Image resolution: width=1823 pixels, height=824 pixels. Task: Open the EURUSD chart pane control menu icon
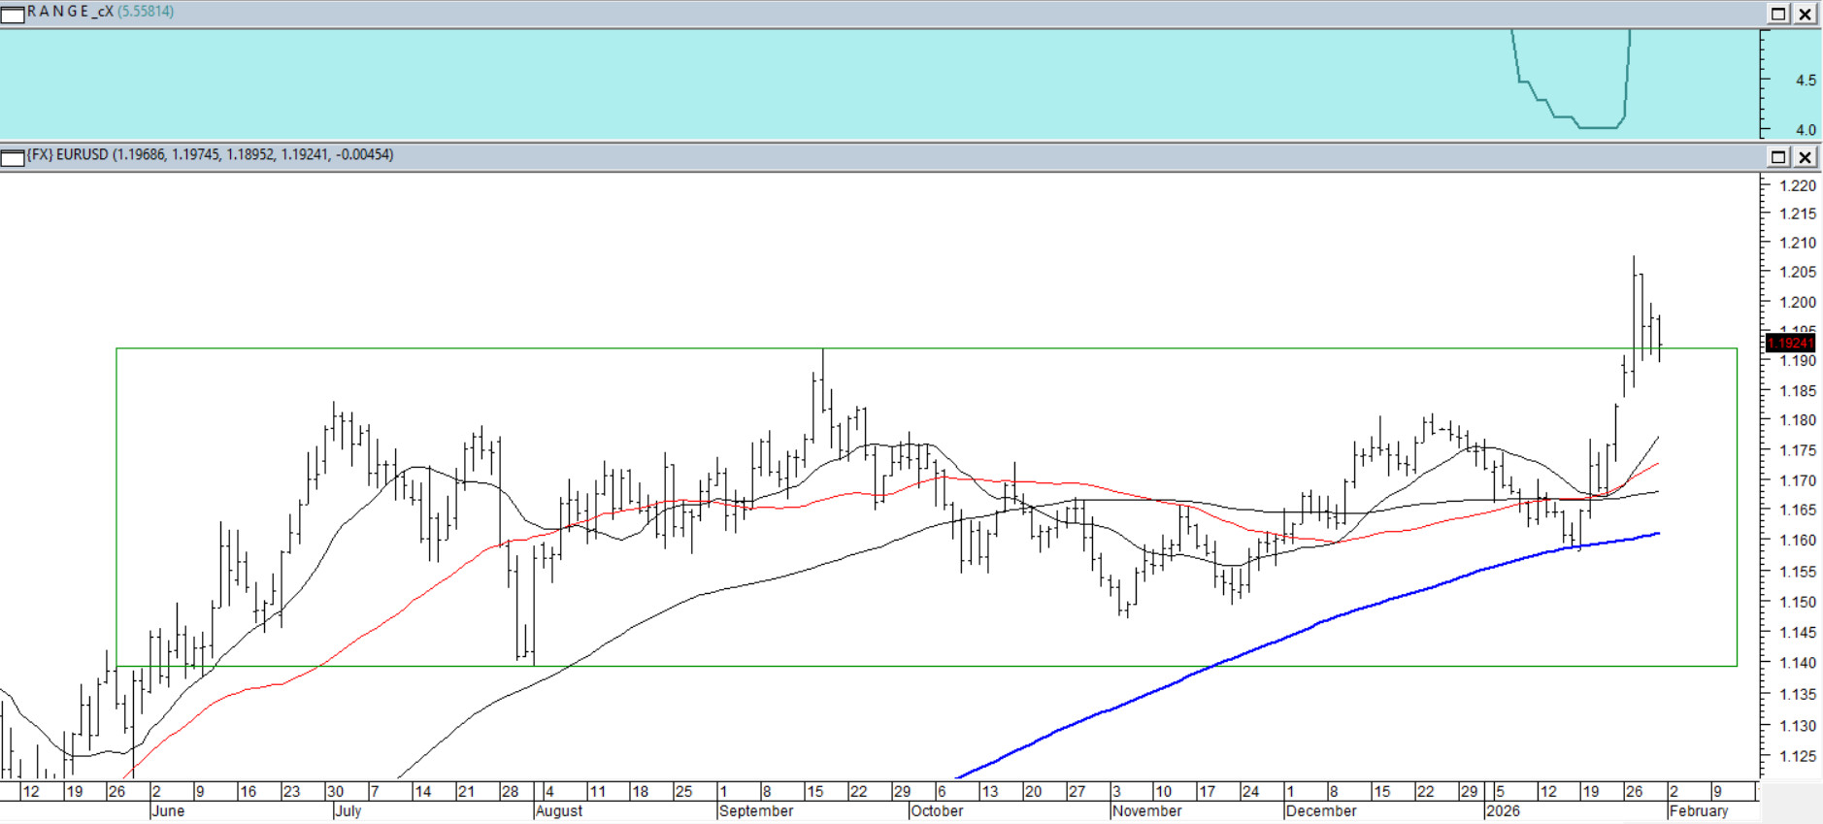pos(13,158)
